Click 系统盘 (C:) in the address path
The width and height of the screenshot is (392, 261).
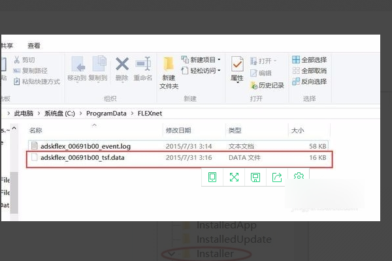coord(59,114)
